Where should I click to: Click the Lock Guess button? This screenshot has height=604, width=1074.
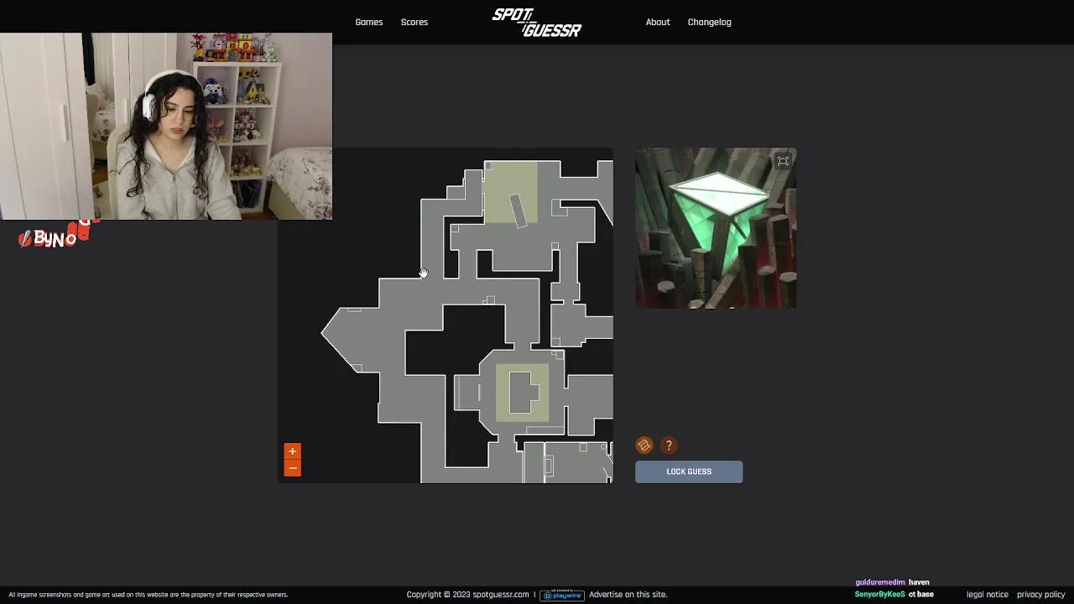pos(689,471)
